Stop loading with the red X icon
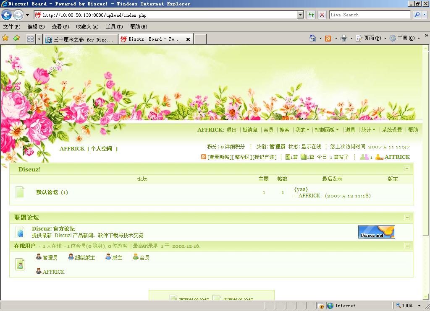 coord(322,15)
